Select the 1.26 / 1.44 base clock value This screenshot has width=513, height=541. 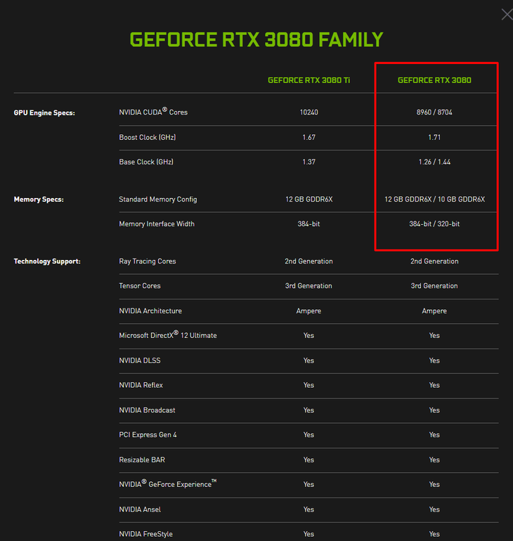pyautogui.click(x=434, y=162)
